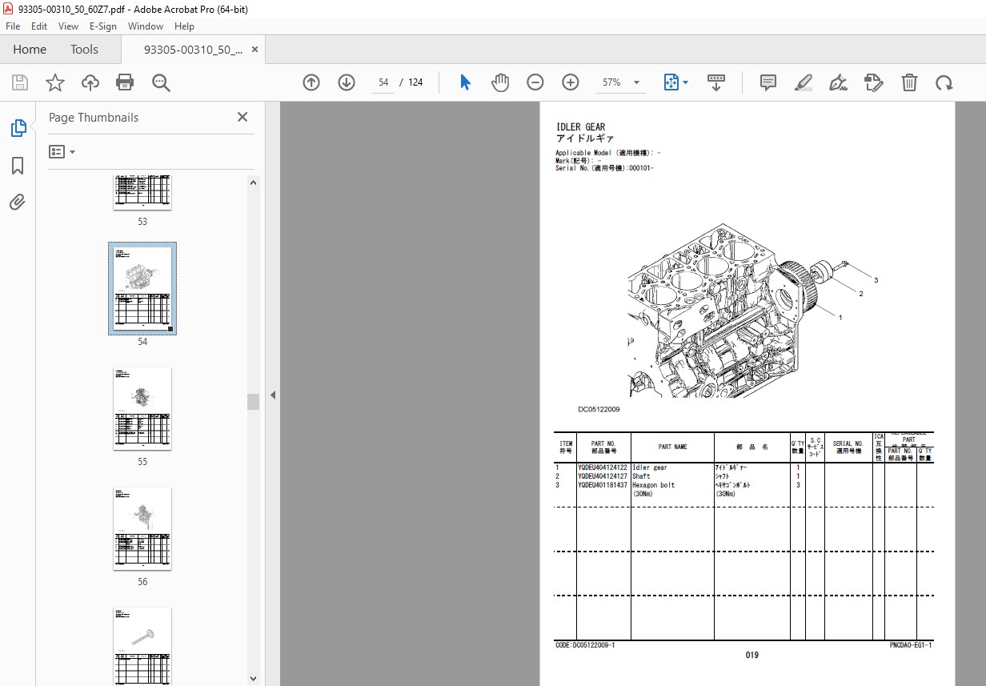
Task: Select the page 56 thumbnail
Action: pyautogui.click(x=142, y=528)
